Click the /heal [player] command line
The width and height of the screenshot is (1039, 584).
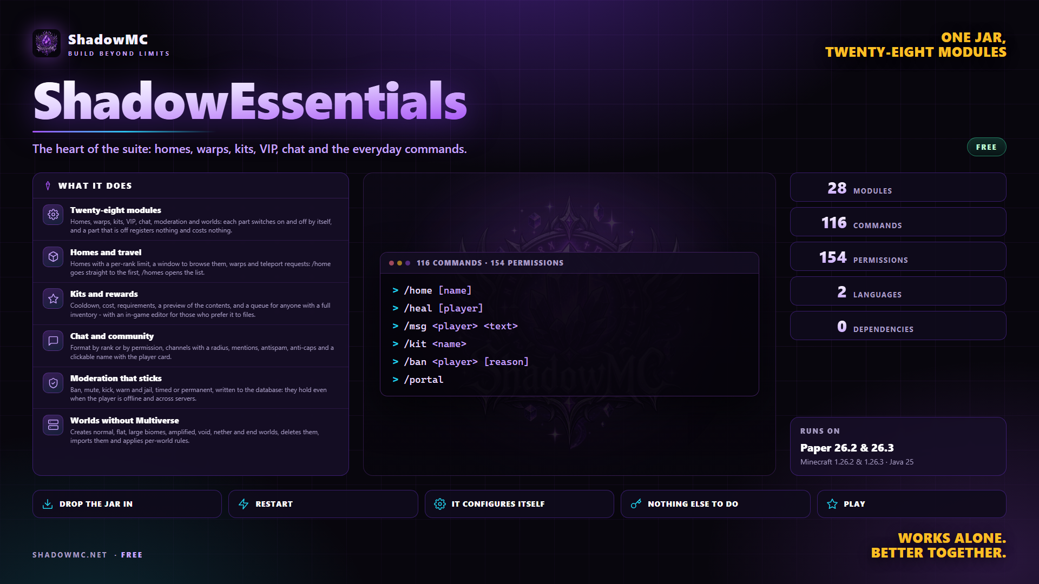point(437,308)
